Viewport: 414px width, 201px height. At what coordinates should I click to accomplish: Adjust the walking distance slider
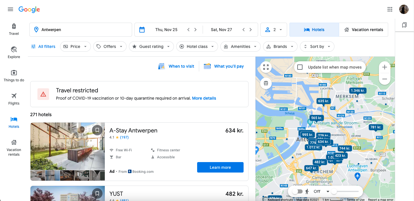[x=334, y=191]
